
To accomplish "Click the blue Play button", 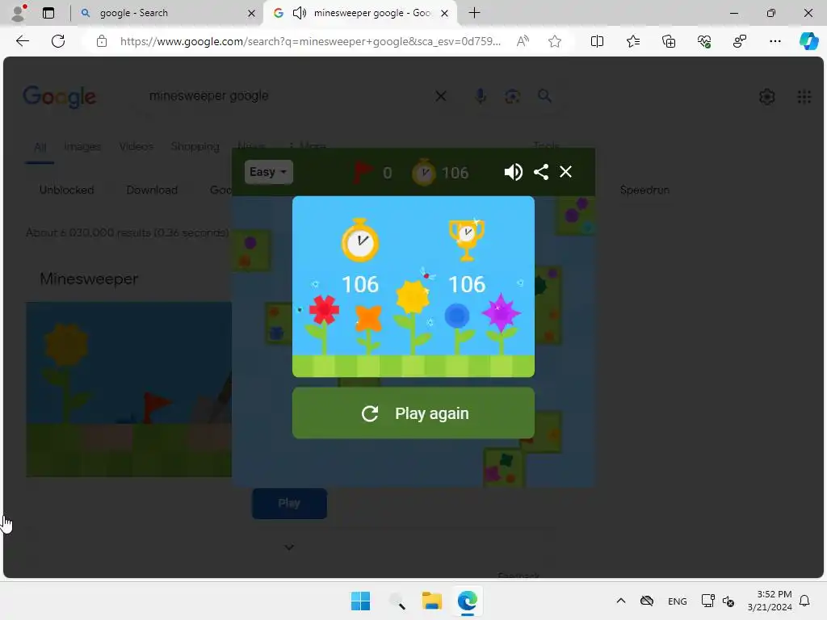I will (289, 504).
